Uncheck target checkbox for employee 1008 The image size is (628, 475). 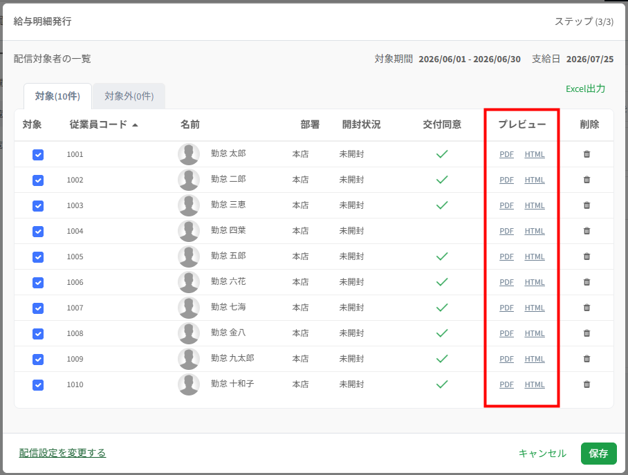coord(38,334)
